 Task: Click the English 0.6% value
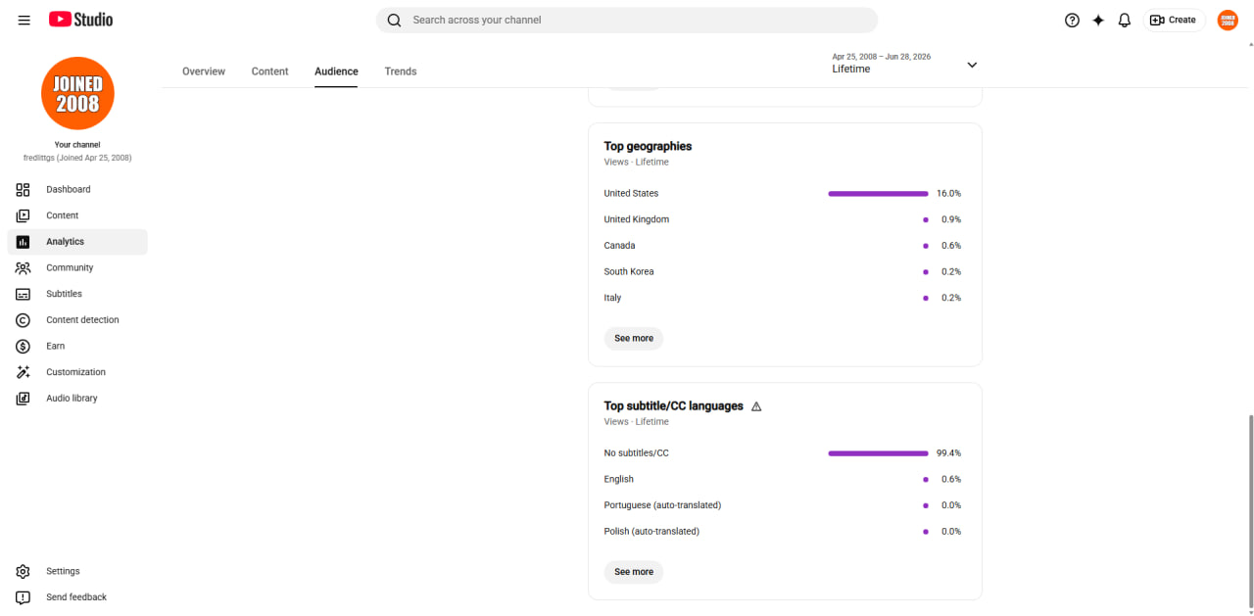(x=951, y=479)
